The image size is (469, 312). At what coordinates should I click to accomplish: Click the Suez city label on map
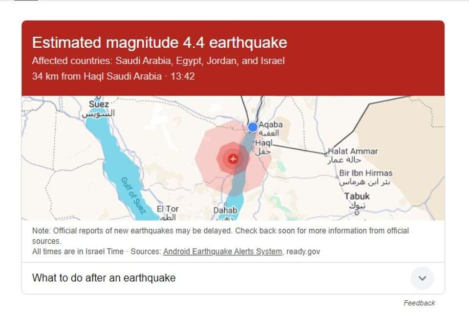pos(99,104)
